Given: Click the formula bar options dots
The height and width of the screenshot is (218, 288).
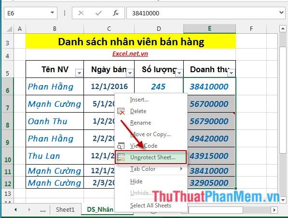Looking at the screenshot, I should pos(65,13).
